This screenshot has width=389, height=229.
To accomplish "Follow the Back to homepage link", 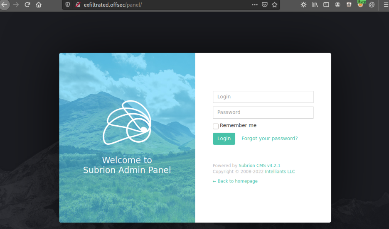I will [x=235, y=181].
